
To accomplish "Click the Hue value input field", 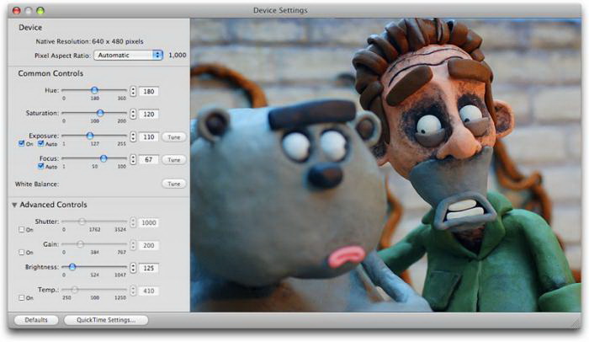I will [150, 90].
